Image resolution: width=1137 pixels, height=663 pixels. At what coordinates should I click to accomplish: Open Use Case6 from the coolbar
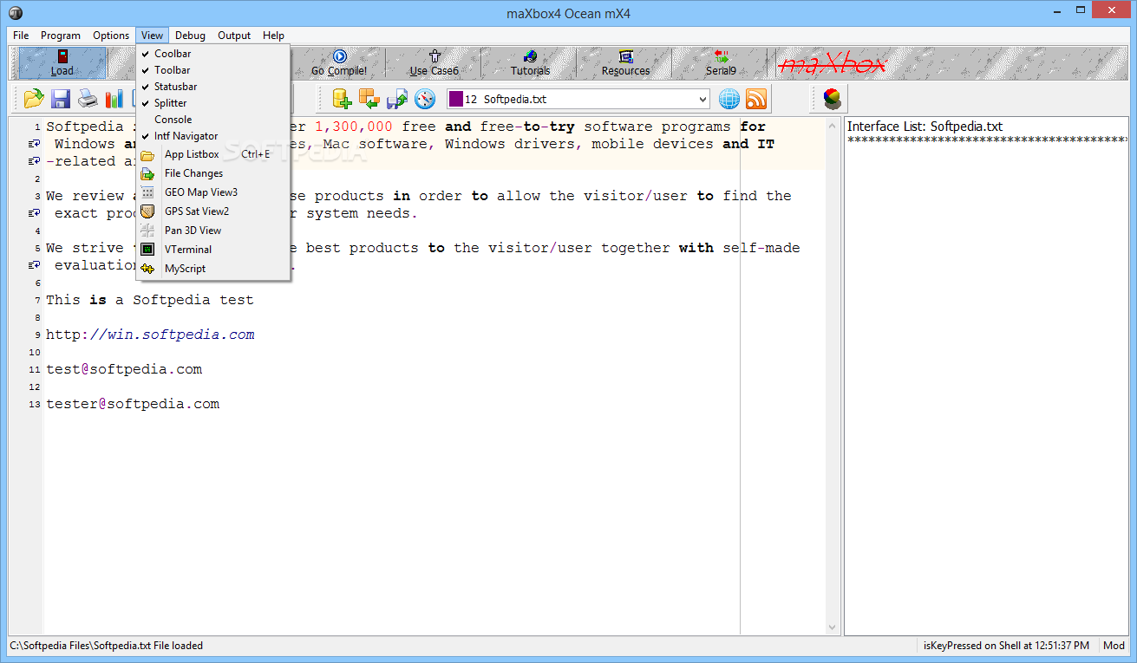click(434, 63)
